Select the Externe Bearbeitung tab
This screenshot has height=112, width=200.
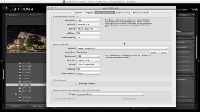pos(105,13)
